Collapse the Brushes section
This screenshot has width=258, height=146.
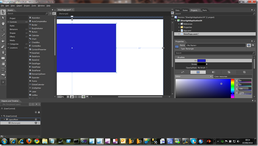click(x=176, y=57)
